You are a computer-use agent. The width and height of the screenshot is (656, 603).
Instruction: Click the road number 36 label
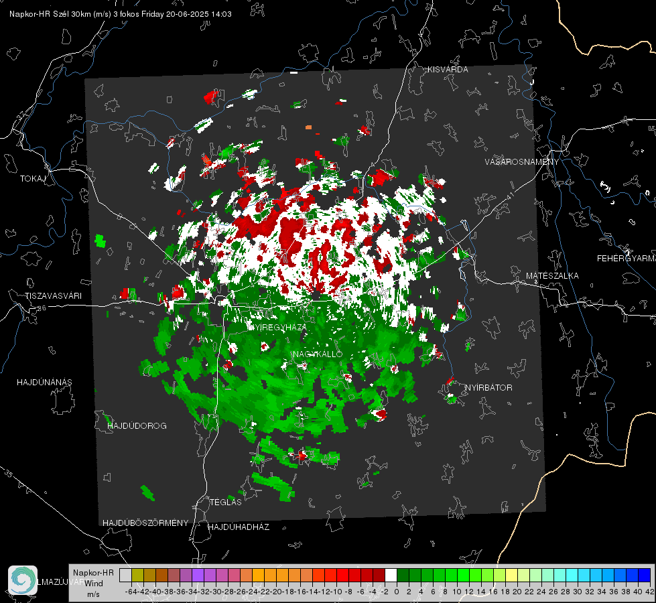(x=42, y=308)
